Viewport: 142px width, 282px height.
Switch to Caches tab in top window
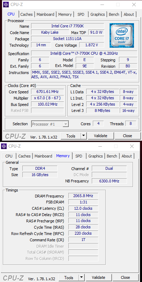[27, 14]
